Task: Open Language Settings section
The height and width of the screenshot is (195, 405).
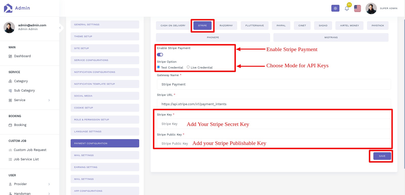Action: [x=105, y=132]
